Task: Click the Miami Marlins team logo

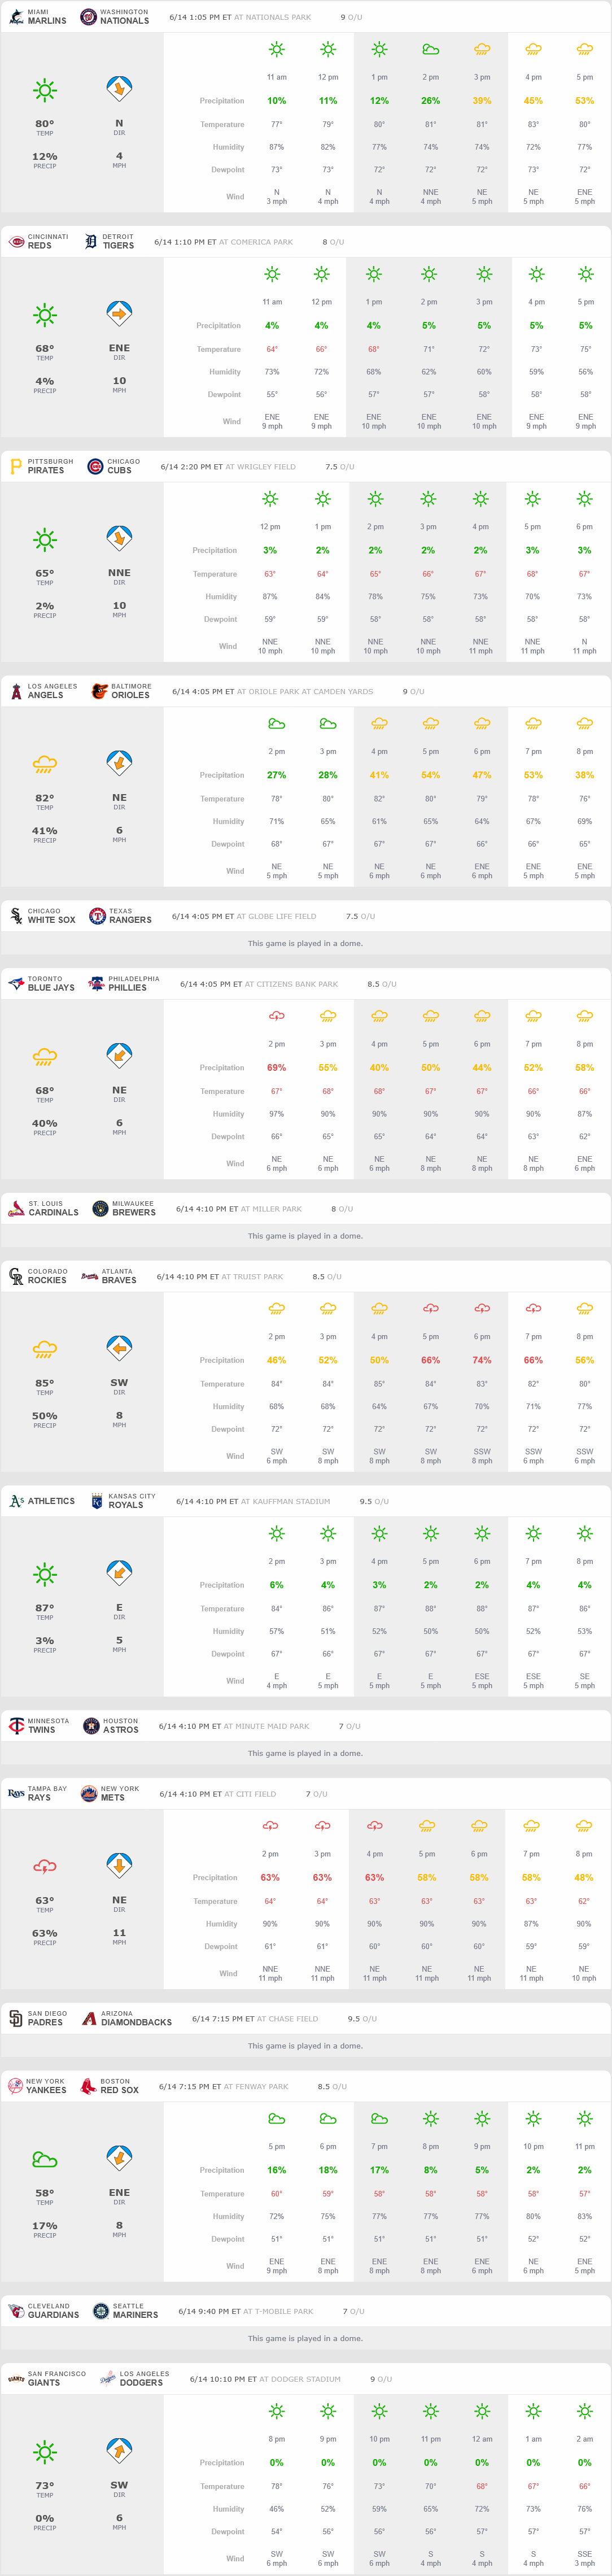Action: (x=16, y=17)
